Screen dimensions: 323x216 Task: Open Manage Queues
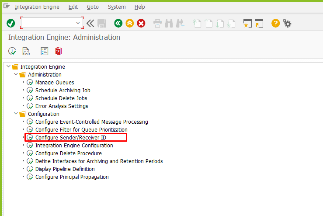pos(55,83)
